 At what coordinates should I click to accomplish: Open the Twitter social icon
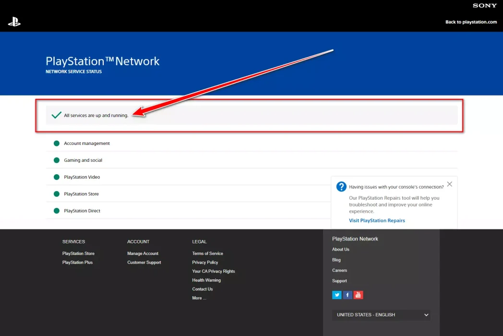[x=337, y=295]
